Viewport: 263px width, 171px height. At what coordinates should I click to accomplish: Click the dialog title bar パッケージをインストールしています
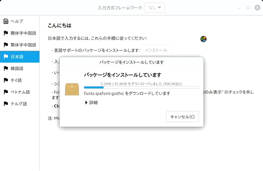[x=131, y=62]
